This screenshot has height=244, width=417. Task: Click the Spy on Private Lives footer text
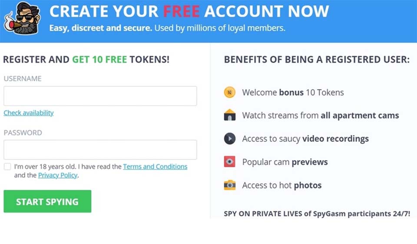click(317, 214)
